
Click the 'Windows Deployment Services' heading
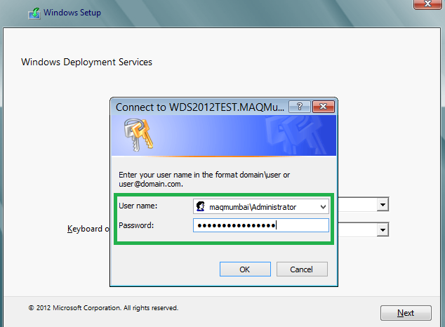point(86,62)
